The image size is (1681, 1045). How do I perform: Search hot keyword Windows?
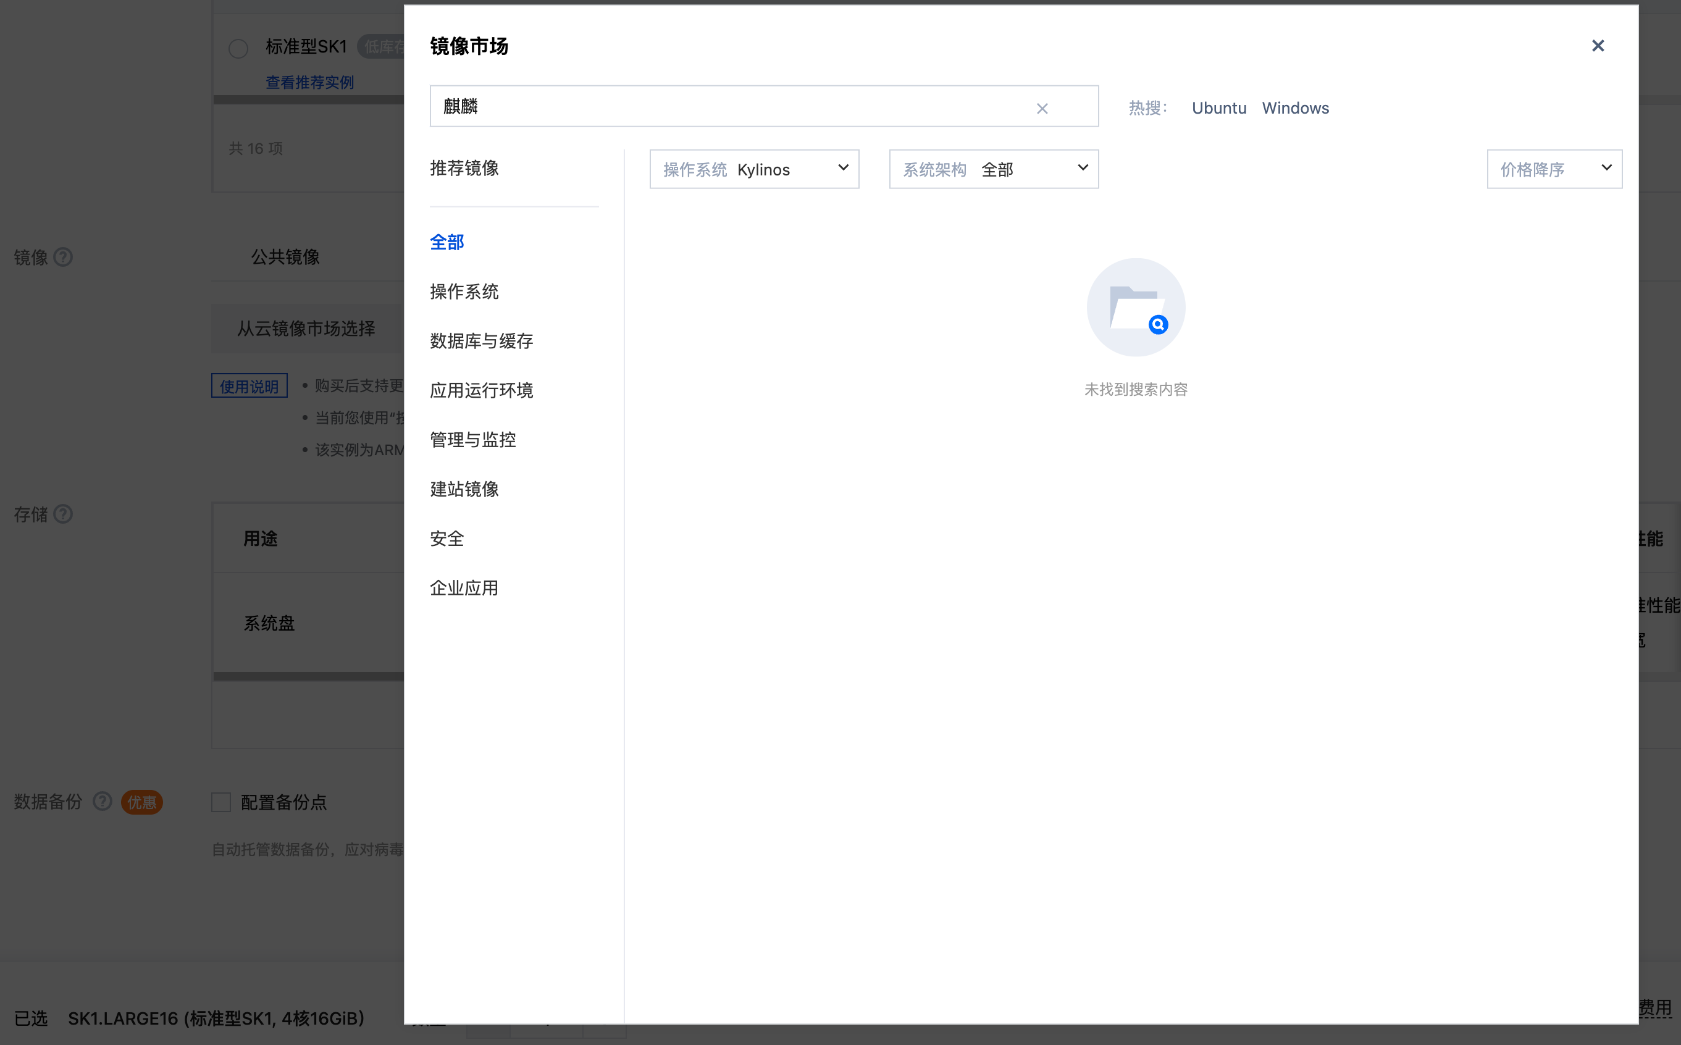(1296, 108)
